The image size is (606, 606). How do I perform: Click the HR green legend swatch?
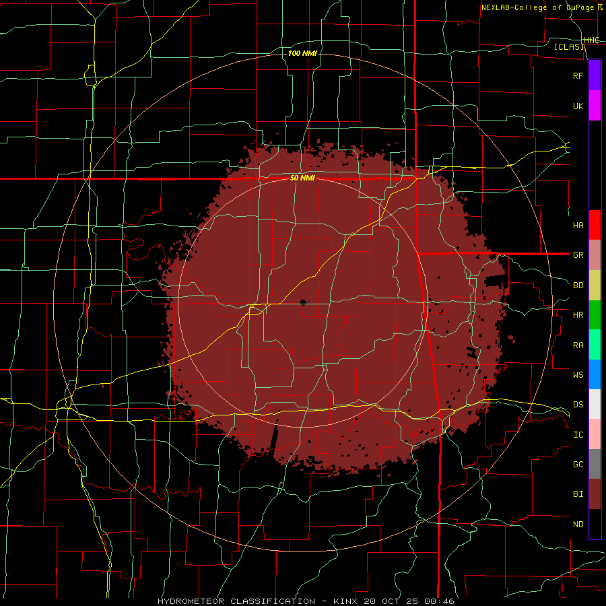(595, 315)
